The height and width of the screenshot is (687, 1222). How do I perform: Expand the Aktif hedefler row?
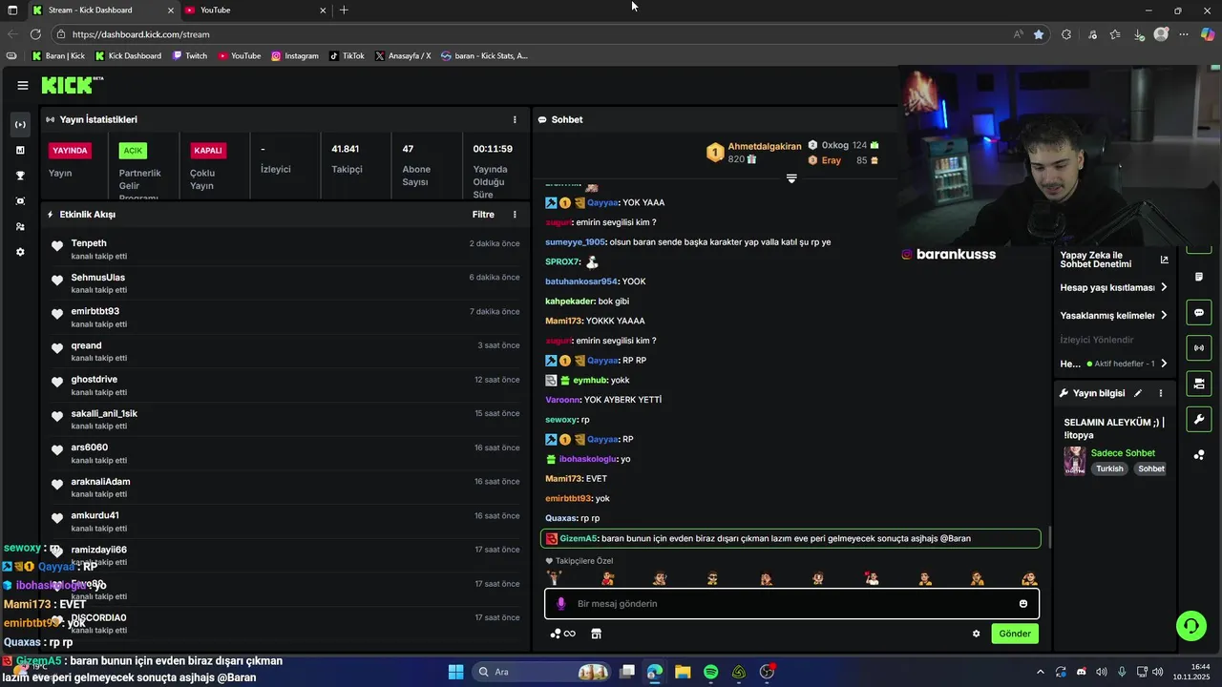[x=1113, y=364]
